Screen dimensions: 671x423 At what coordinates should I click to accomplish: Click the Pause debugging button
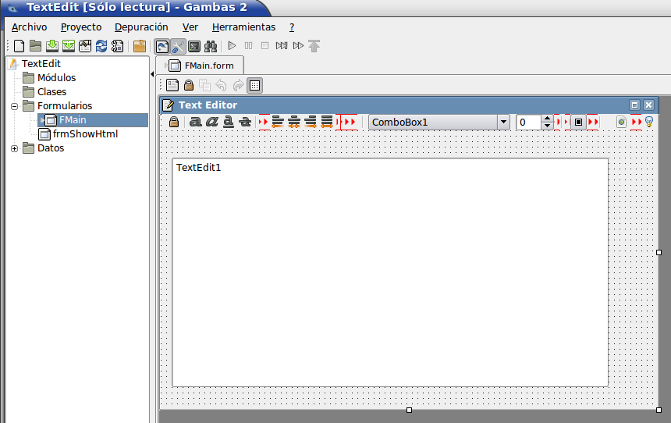coord(248,45)
